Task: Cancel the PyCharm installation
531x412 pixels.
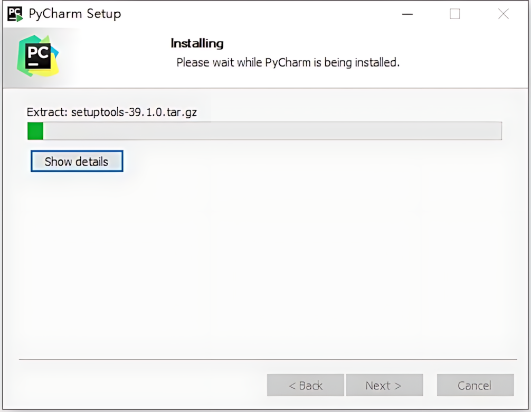Action: tap(475, 385)
